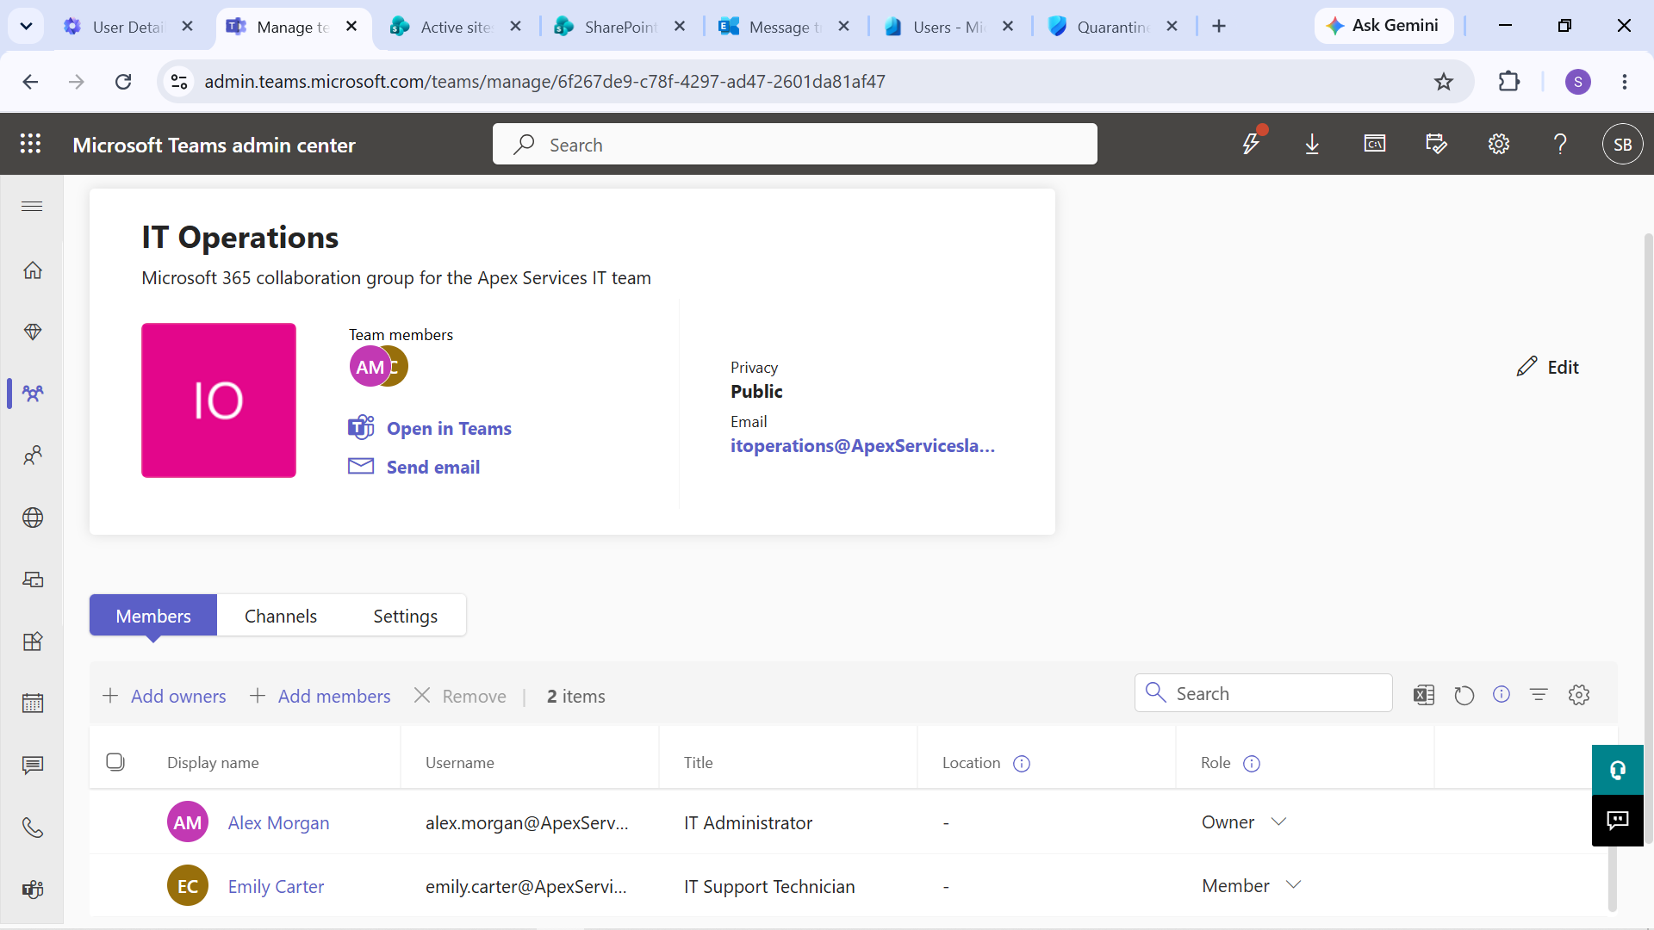Open the Teams devices sidebar icon
This screenshot has width=1654, height=930.
tap(33, 580)
